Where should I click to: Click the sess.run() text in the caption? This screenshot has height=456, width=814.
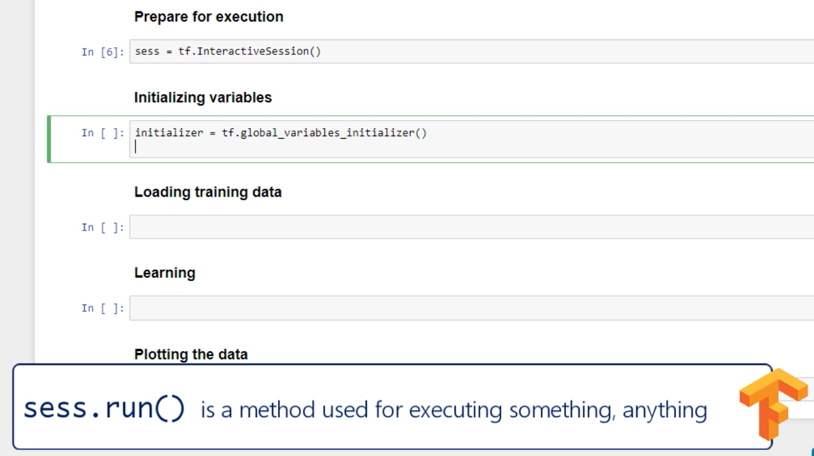point(104,410)
